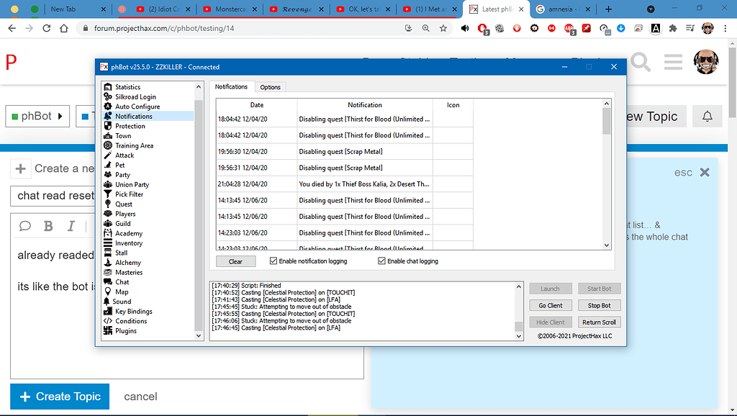Viewport: 737px width, 416px height.
Task: Open the Key Bindings icon
Action: (108, 311)
